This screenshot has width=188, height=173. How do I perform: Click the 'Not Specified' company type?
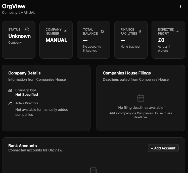click(27, 95)
